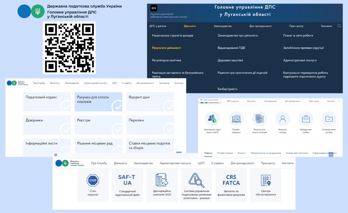Click the logo in the Податковий кодекс window
348x213 pixels.
coord(17,83)
